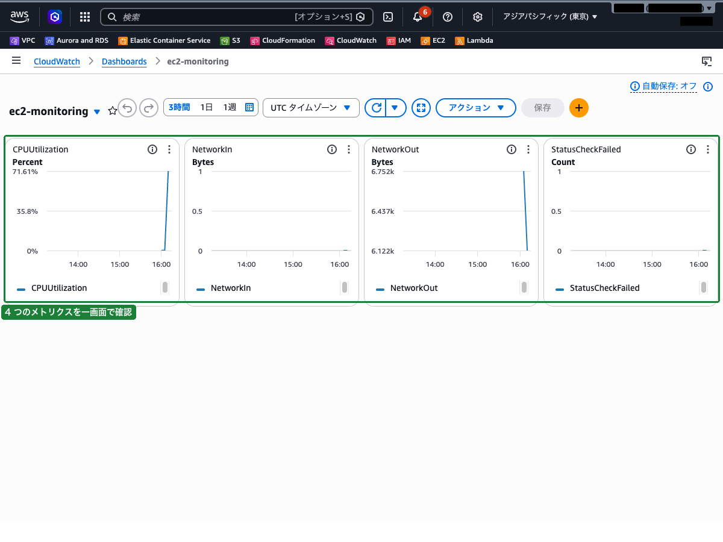This screenshot has height=542, width=723.
Task: Expand the refresh interval dropdown arrow
Action: coord(395,108)
